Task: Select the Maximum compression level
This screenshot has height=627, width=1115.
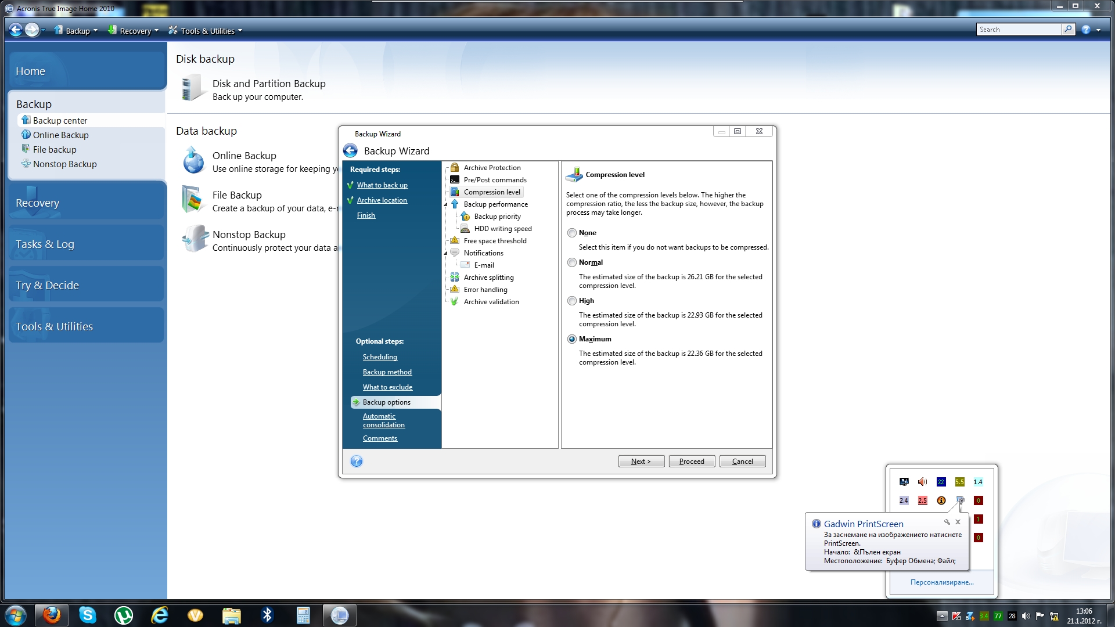Action: pyautogui.click(x=572, y=339)
